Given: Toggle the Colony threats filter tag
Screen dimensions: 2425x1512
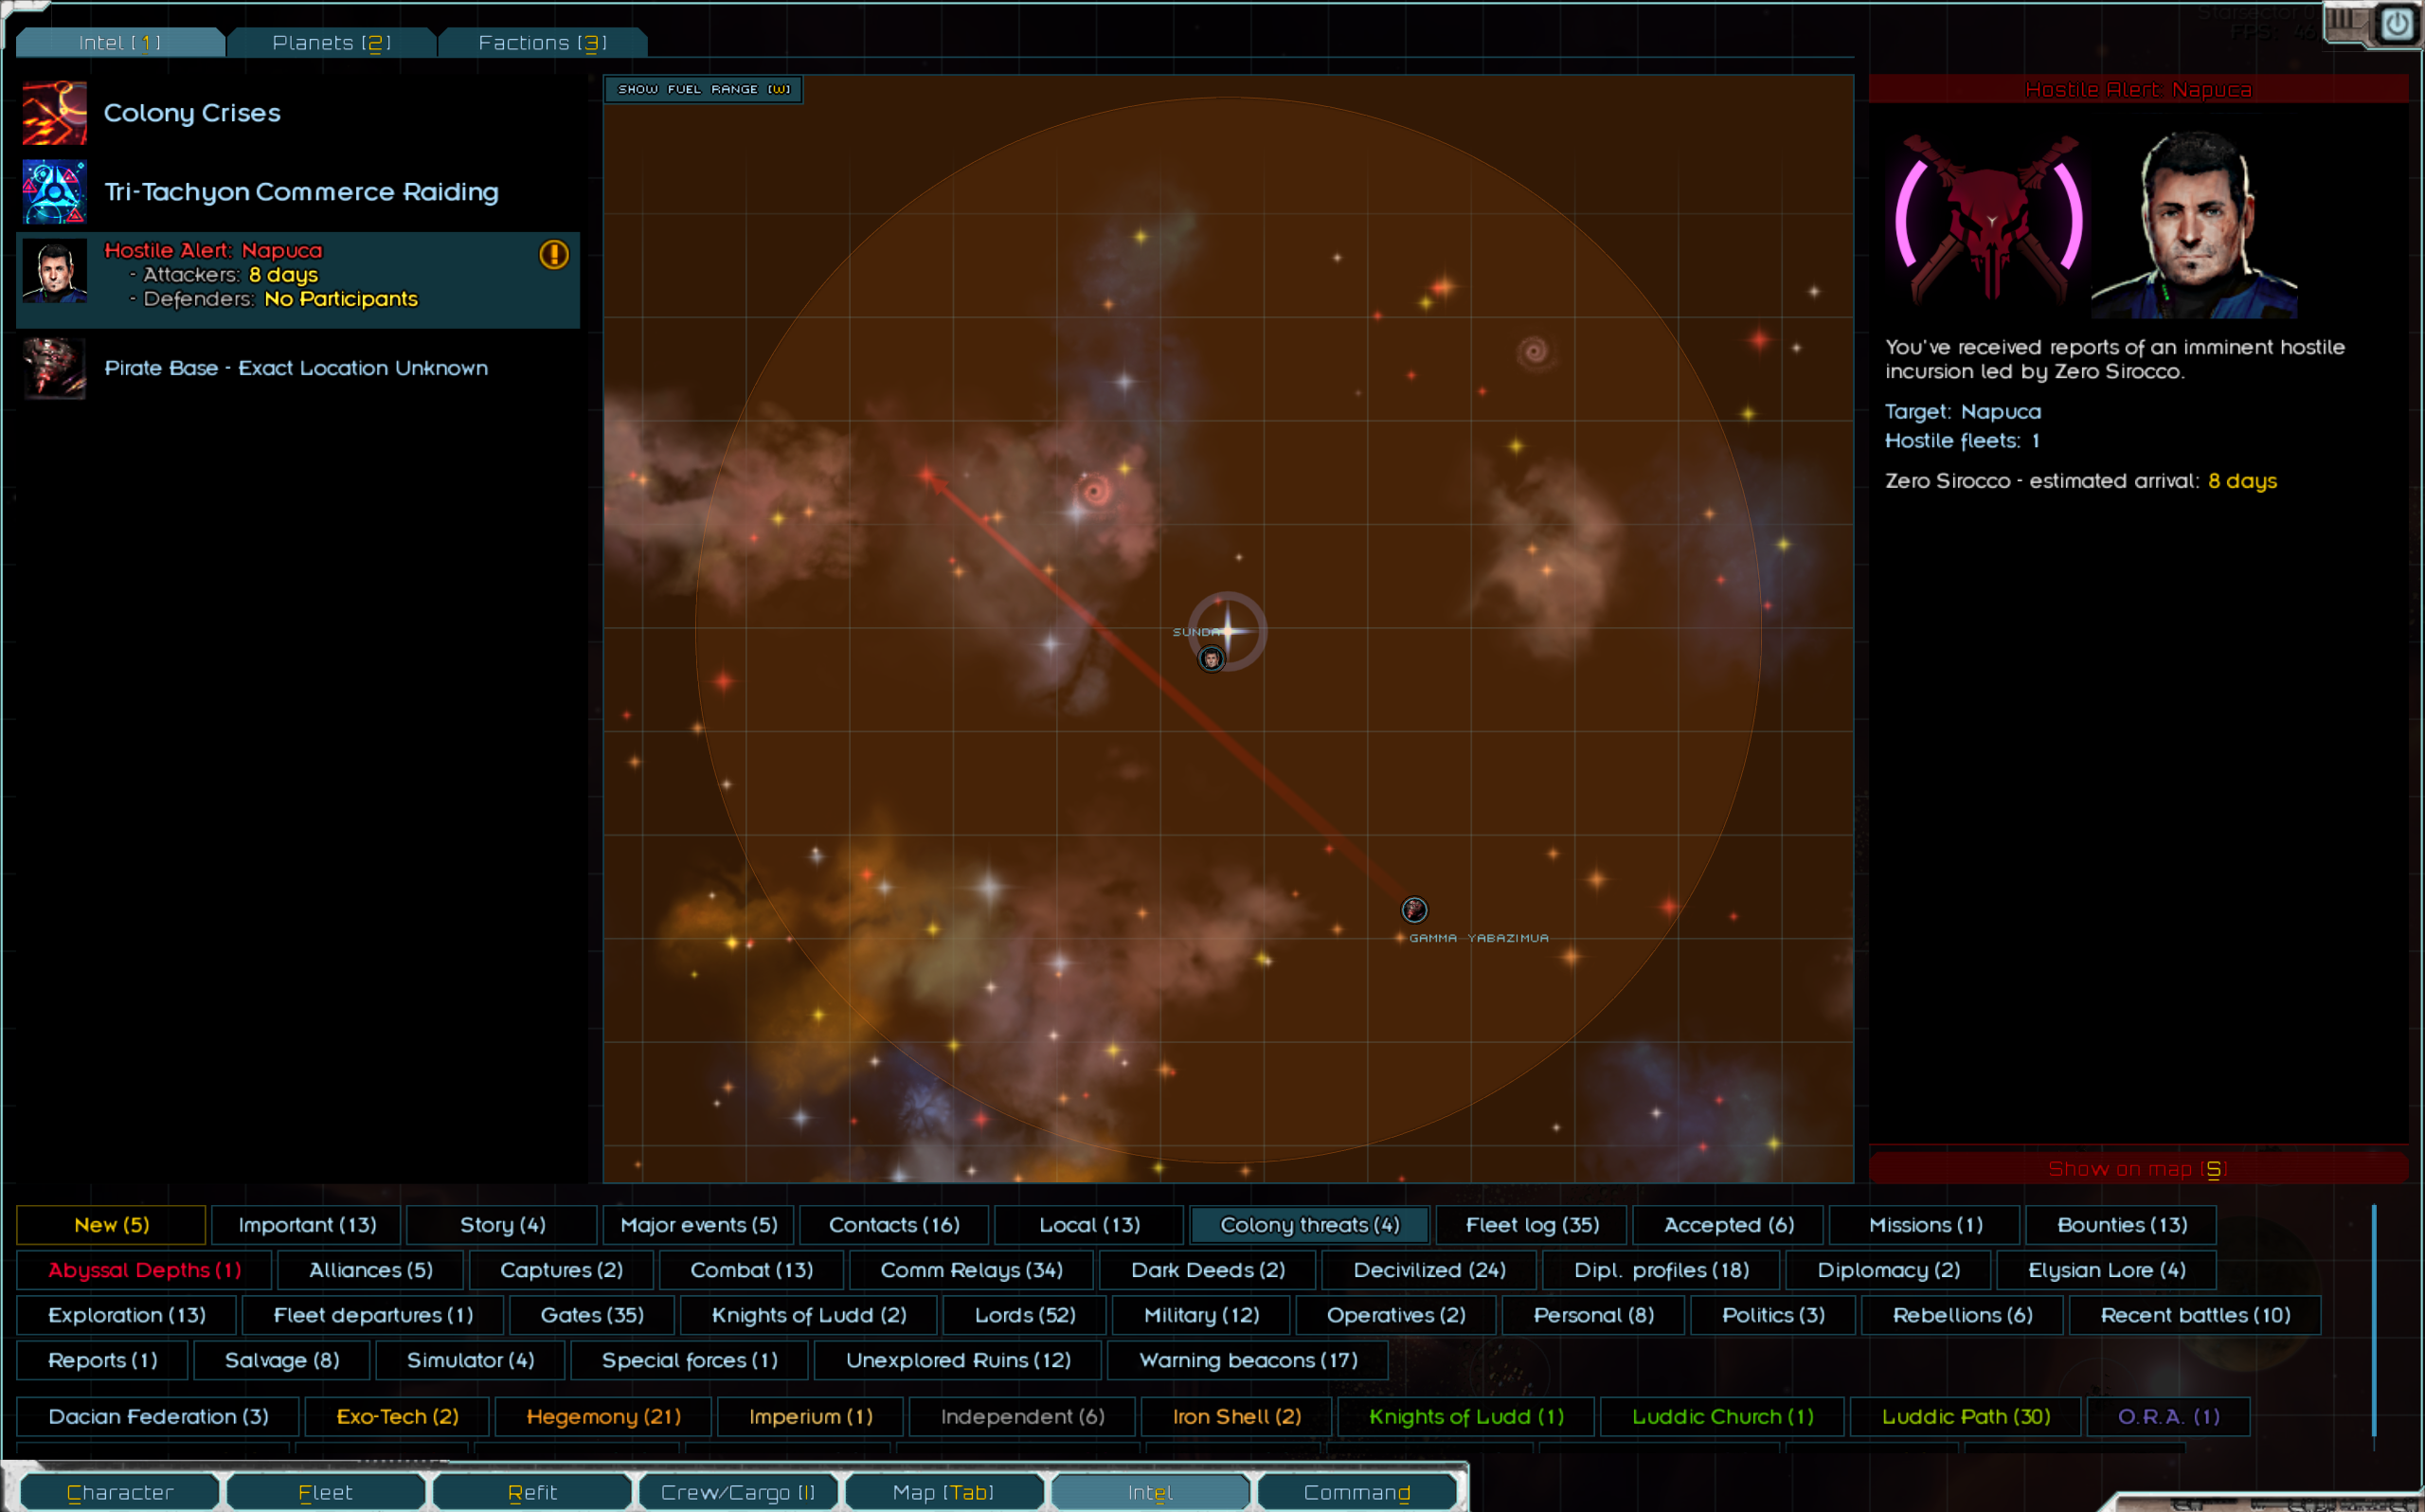Looking at the screenshot, I should (1309, 1225).
